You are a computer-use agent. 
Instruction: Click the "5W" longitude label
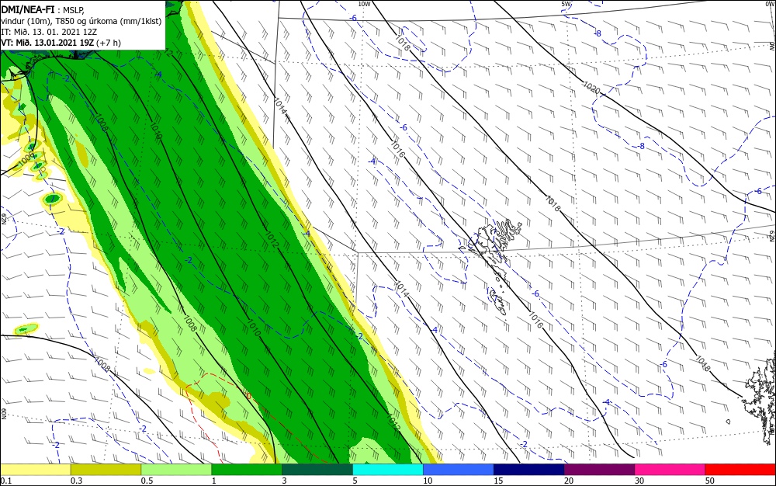pos(566,4)
